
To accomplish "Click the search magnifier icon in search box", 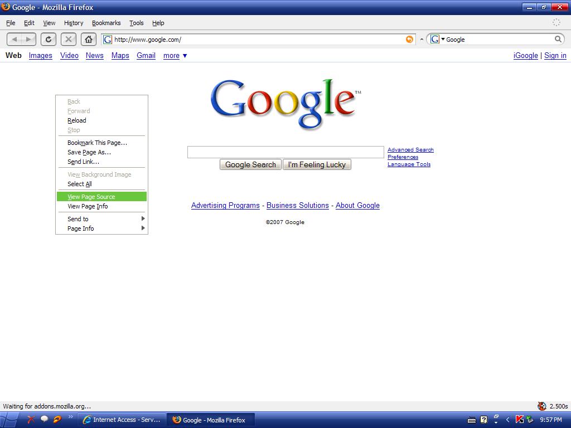I will click(558, 40).
